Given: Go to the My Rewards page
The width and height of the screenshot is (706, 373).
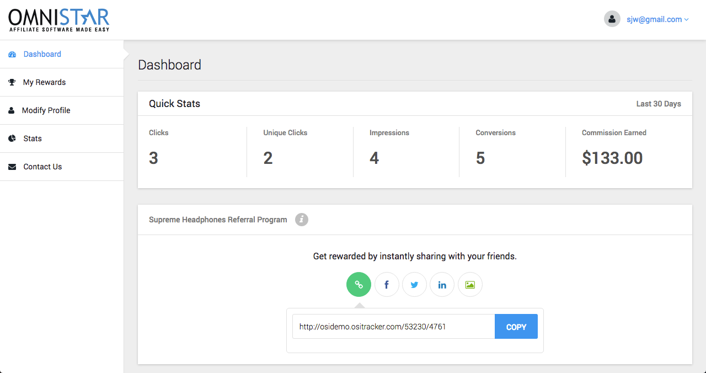Looking at the screenshot, I should 44,82.
